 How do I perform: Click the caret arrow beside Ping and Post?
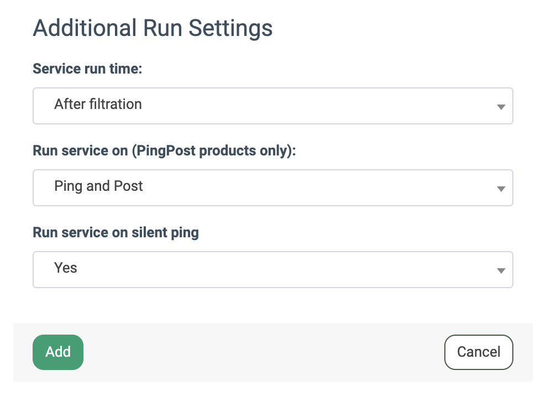(501, 189)
